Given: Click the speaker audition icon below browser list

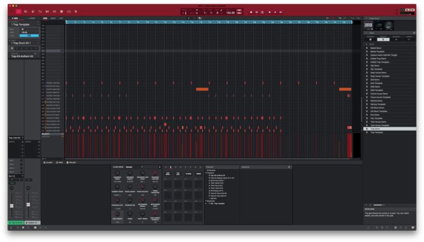Looking at the screenshot, I should pos(367,205).
